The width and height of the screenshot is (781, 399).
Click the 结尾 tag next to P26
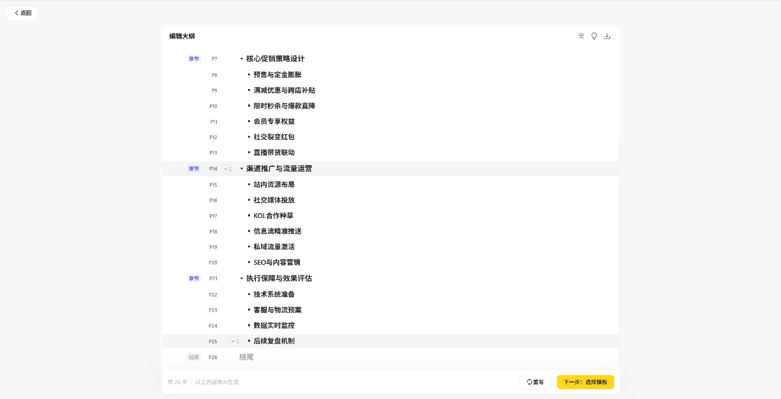[194, 357]
